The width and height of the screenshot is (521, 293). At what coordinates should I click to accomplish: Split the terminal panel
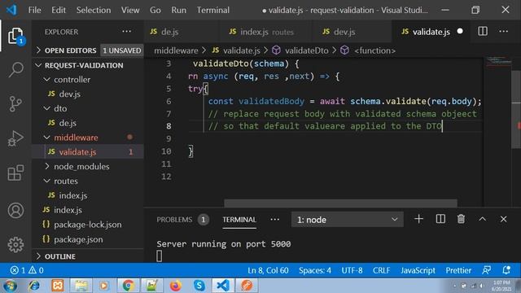440,219
